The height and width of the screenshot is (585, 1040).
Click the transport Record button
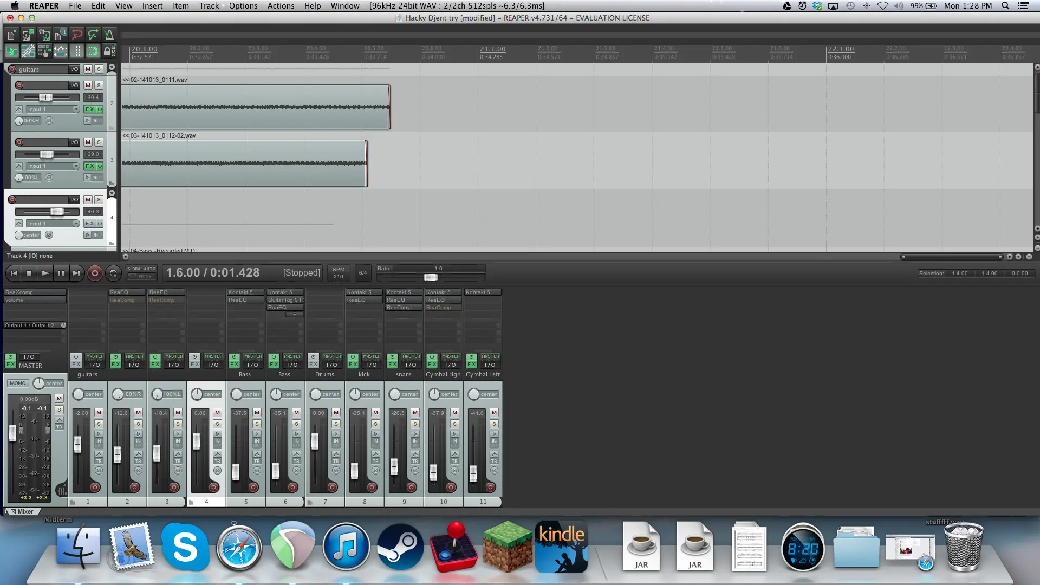[x=95, y=274]
